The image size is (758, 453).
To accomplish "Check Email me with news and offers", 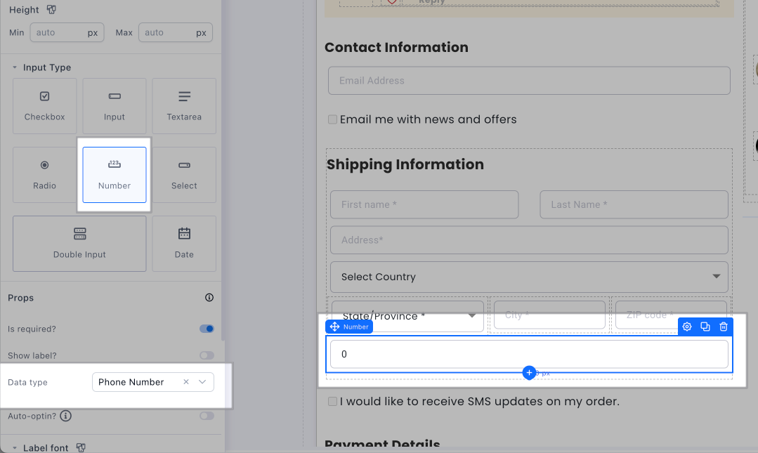I will coord(333,119).
